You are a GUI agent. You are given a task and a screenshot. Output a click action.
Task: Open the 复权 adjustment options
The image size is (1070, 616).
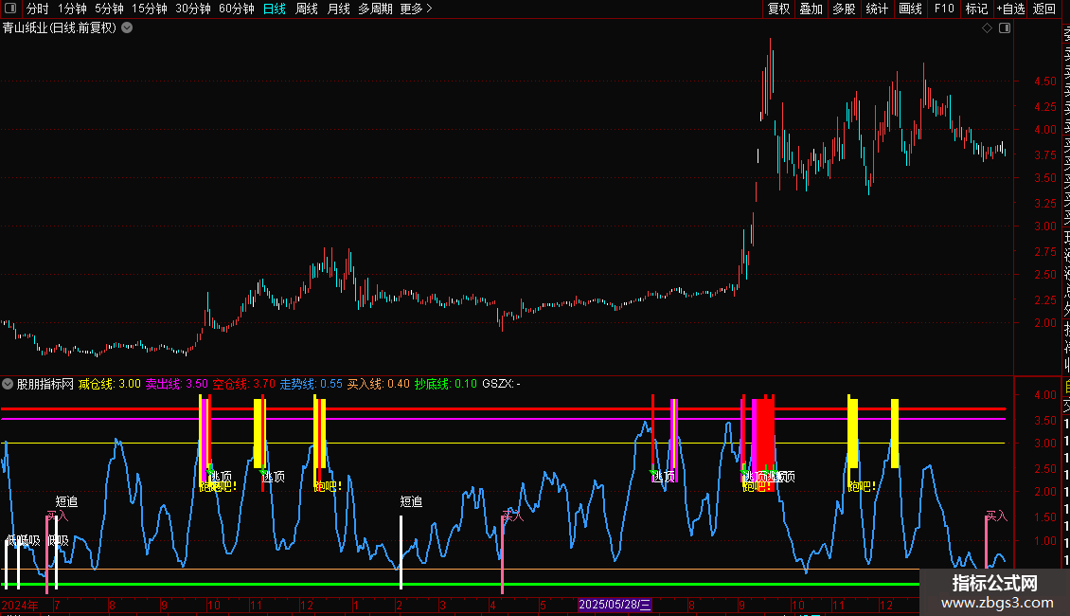point(778,9)
